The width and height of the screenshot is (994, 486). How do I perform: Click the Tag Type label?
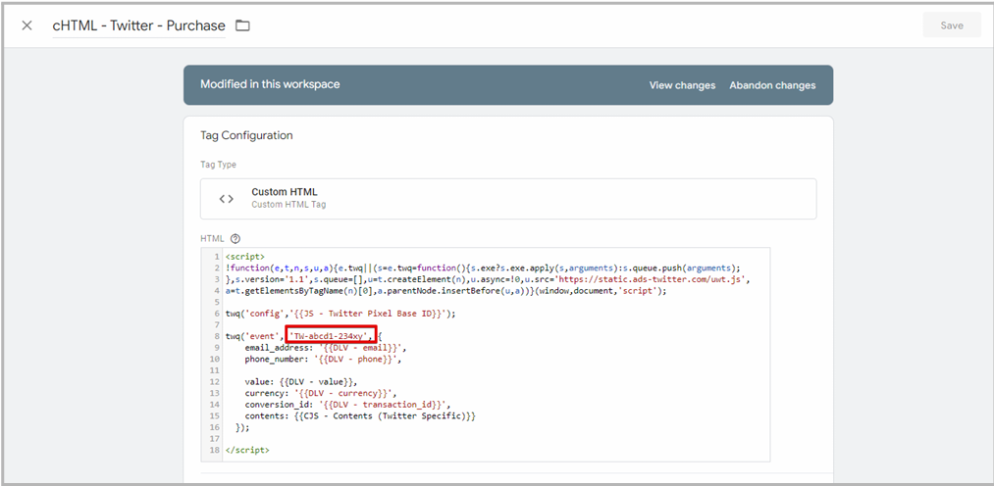tap(218, 165)
